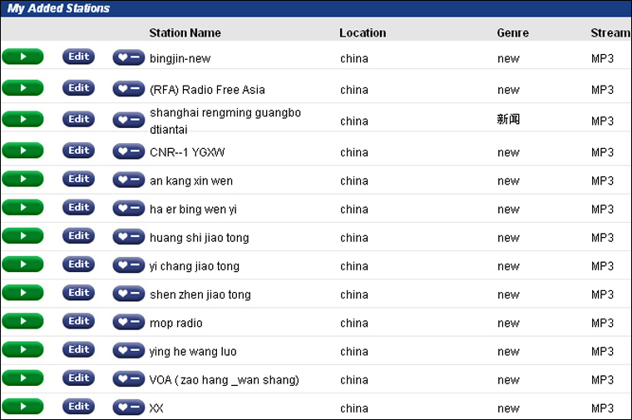This screenshot has width=632, height=420.
Task: Play VOA (zao hang _wan shang) station
Action: click(22, 378)
